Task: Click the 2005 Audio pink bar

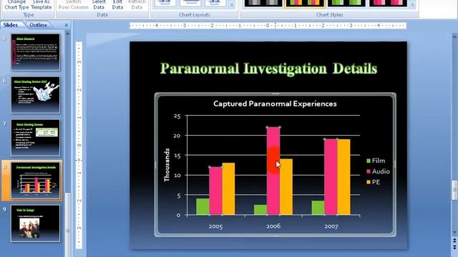Action: pos(215,191)
